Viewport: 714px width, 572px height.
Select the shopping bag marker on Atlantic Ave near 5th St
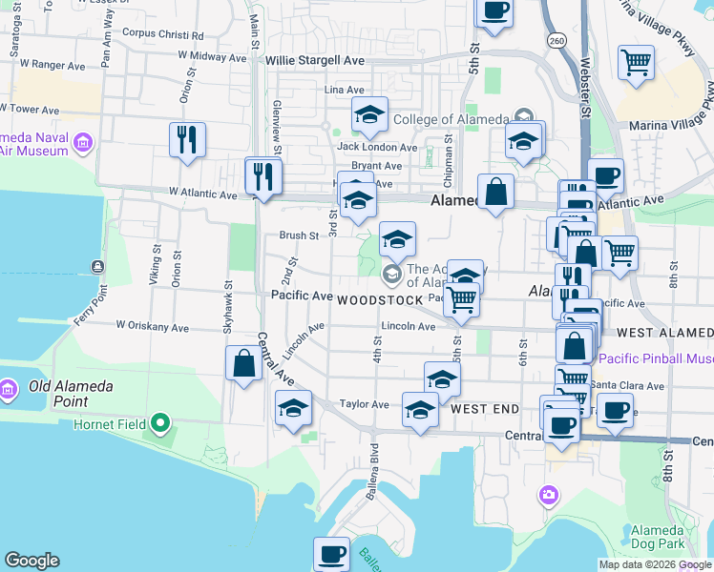pyautogui.click(x=495, y=194)
